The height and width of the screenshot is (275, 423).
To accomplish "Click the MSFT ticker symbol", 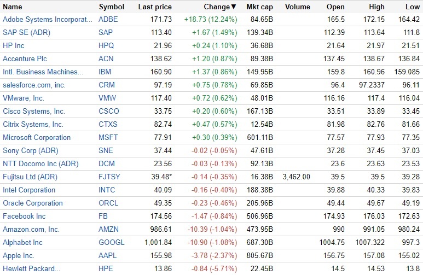I will (108, 137).
